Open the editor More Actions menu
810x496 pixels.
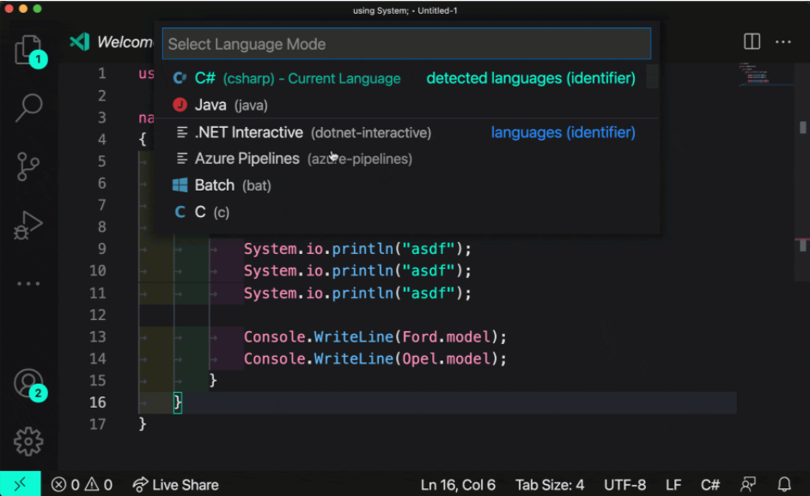pyautogui.click(x=783, y=42)
